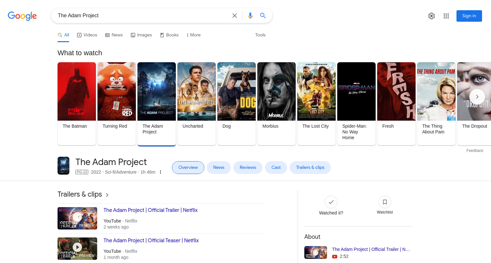The height and width of the screenshot is (263, 491).
Task: Show next movies in carousel
Action: pos(477,96)
